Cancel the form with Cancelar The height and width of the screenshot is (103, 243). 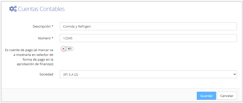click(227, 96)
